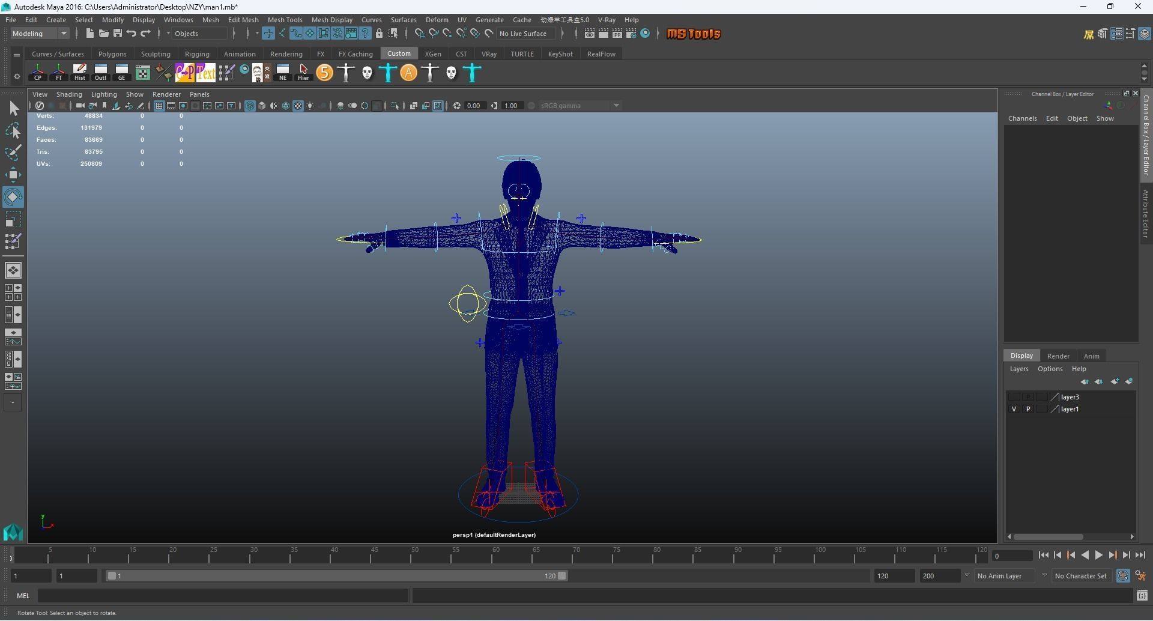Open the sRGB gamma view transform dropdown
This screenshot has height=621, width=1153.
(x=580, y=106)
